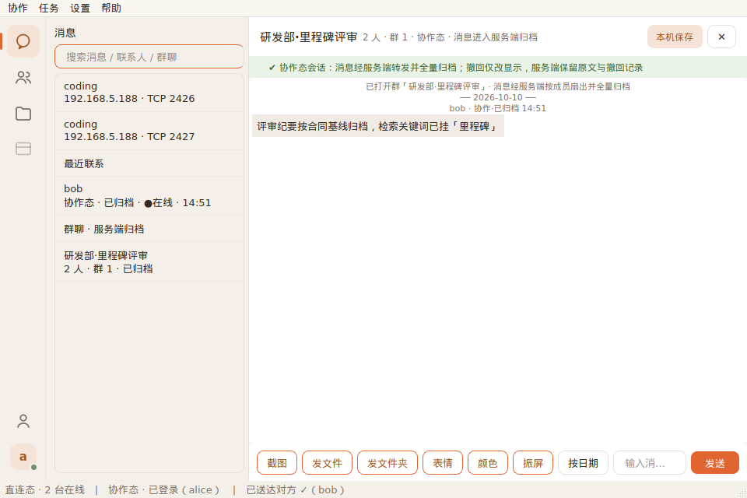Click the 本机保存 button

[x=675, y=37]
